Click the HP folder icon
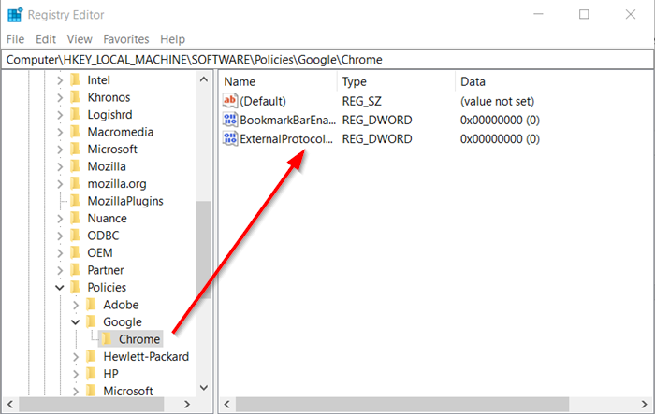The image size is (655, 414). point(91,374)
